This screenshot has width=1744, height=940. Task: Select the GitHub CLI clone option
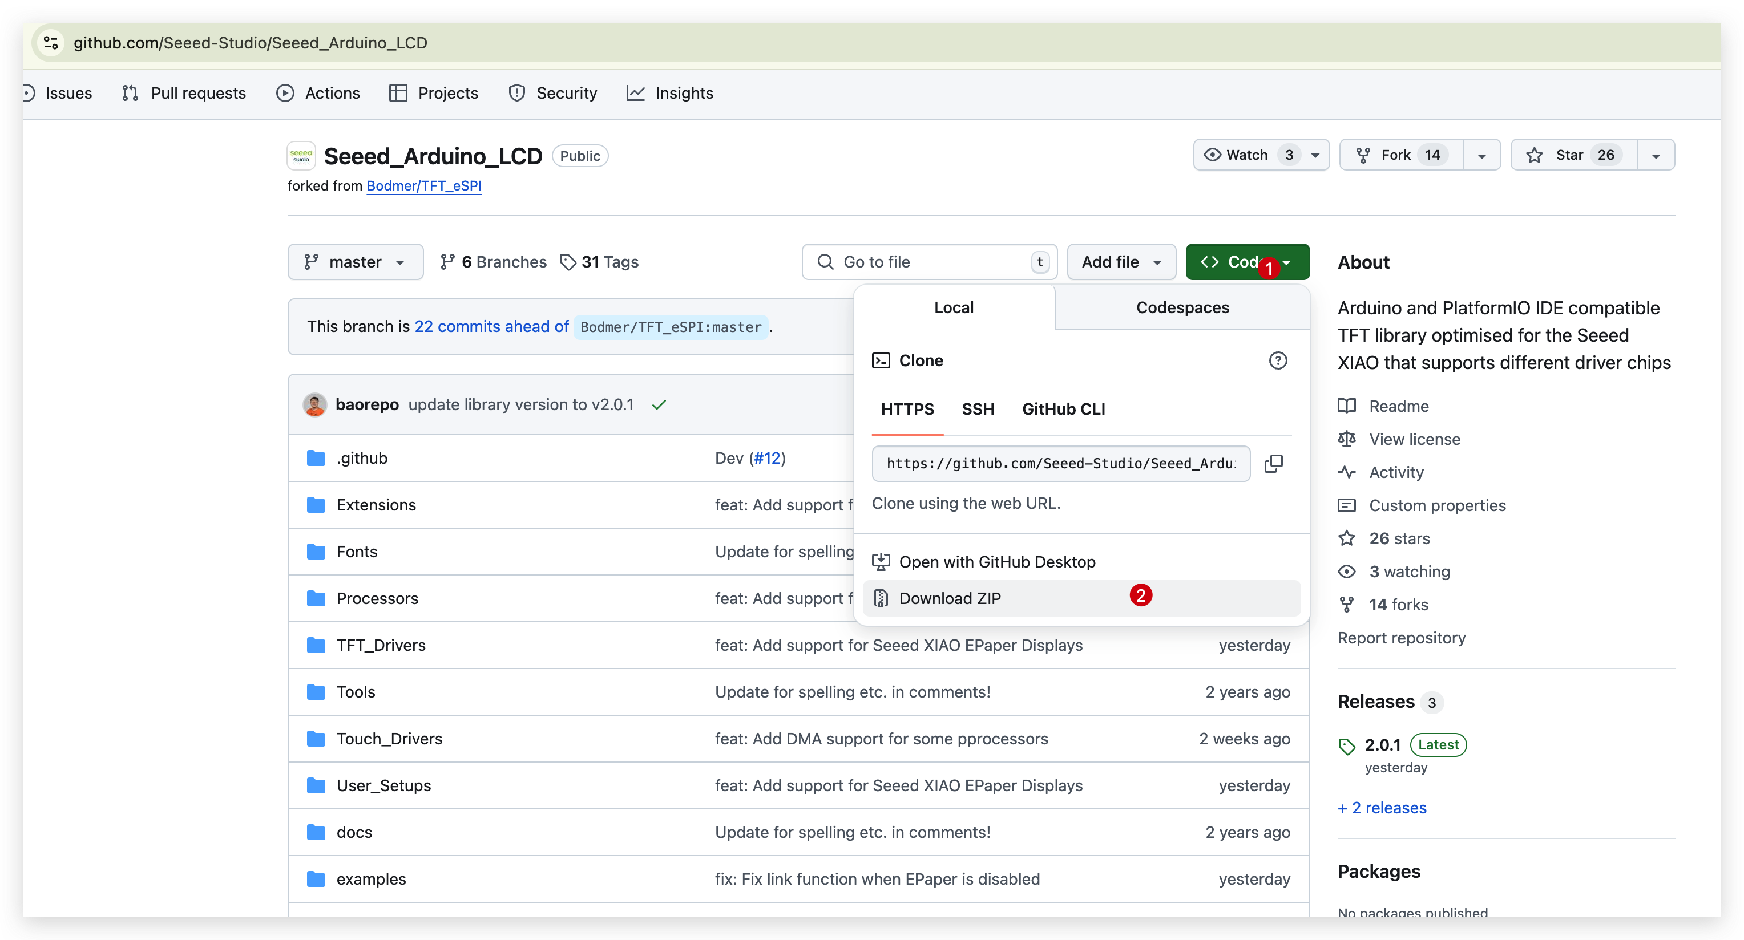tap(1063, 409)
